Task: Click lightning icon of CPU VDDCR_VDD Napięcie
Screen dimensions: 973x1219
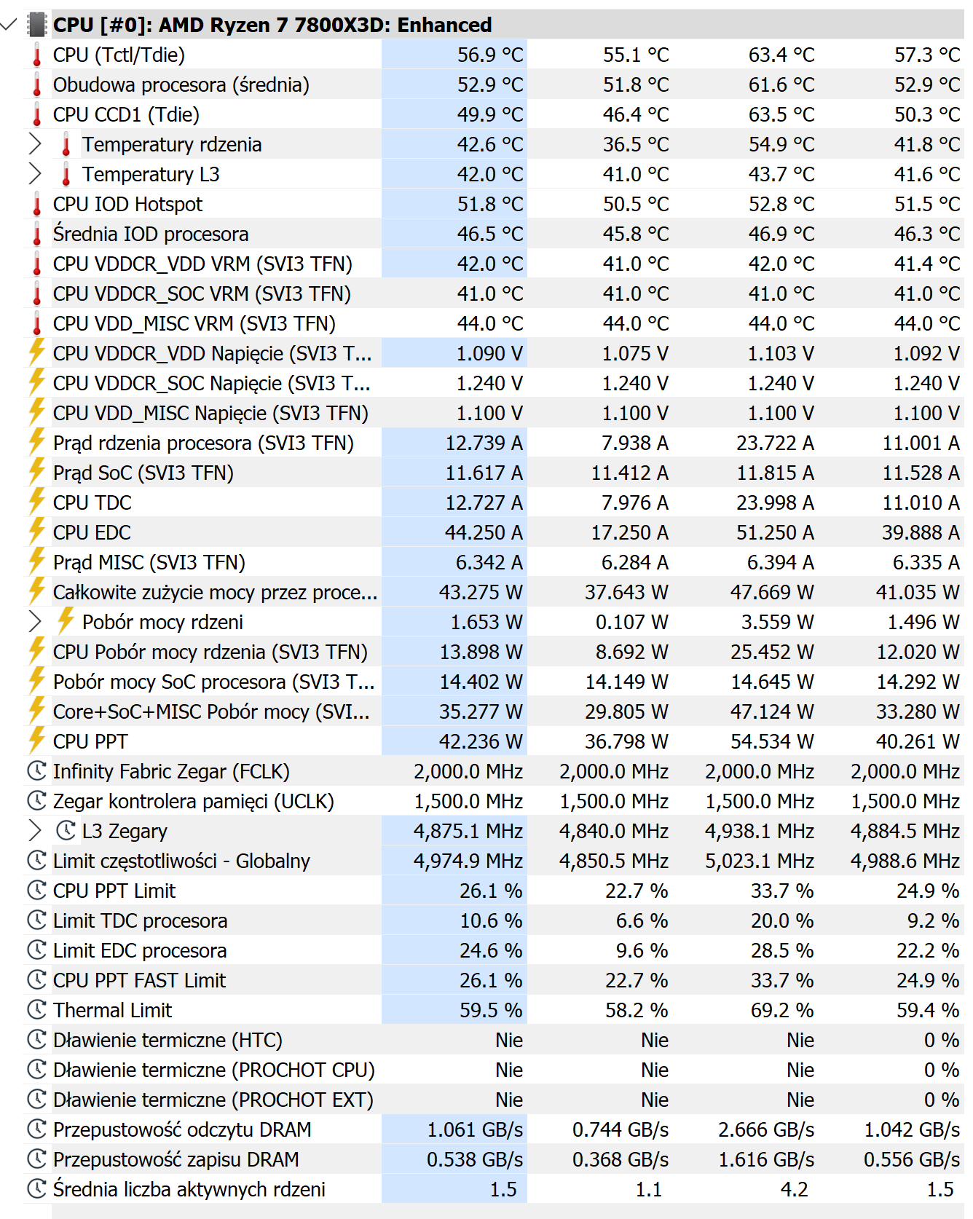Action: [x=37, y=352]
